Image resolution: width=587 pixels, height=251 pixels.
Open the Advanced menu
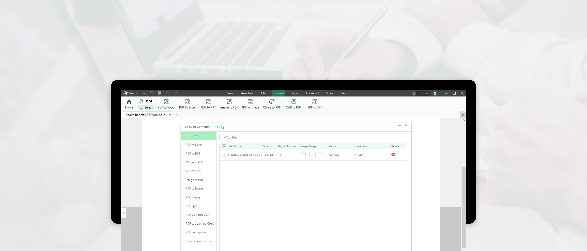(312, 93)
